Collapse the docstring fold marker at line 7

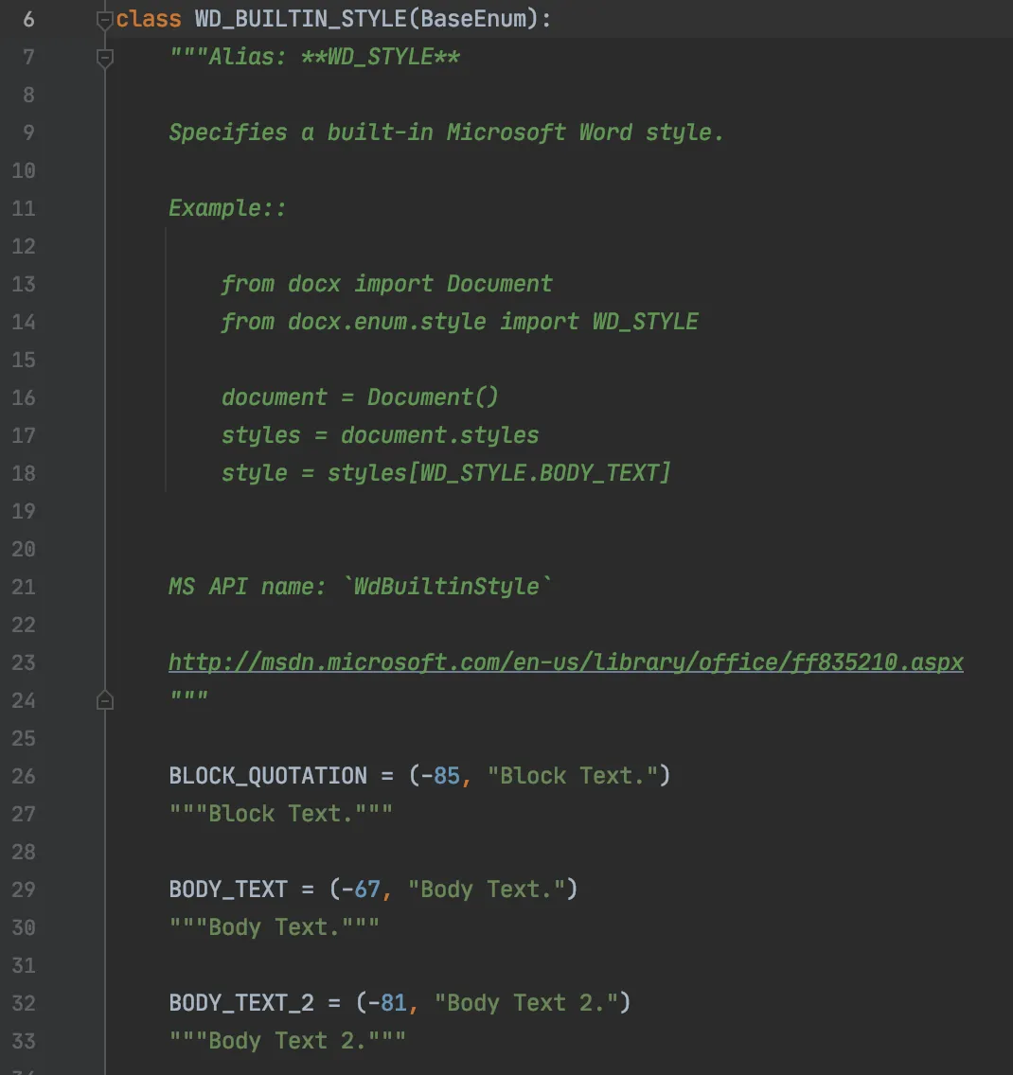[104, 59]
